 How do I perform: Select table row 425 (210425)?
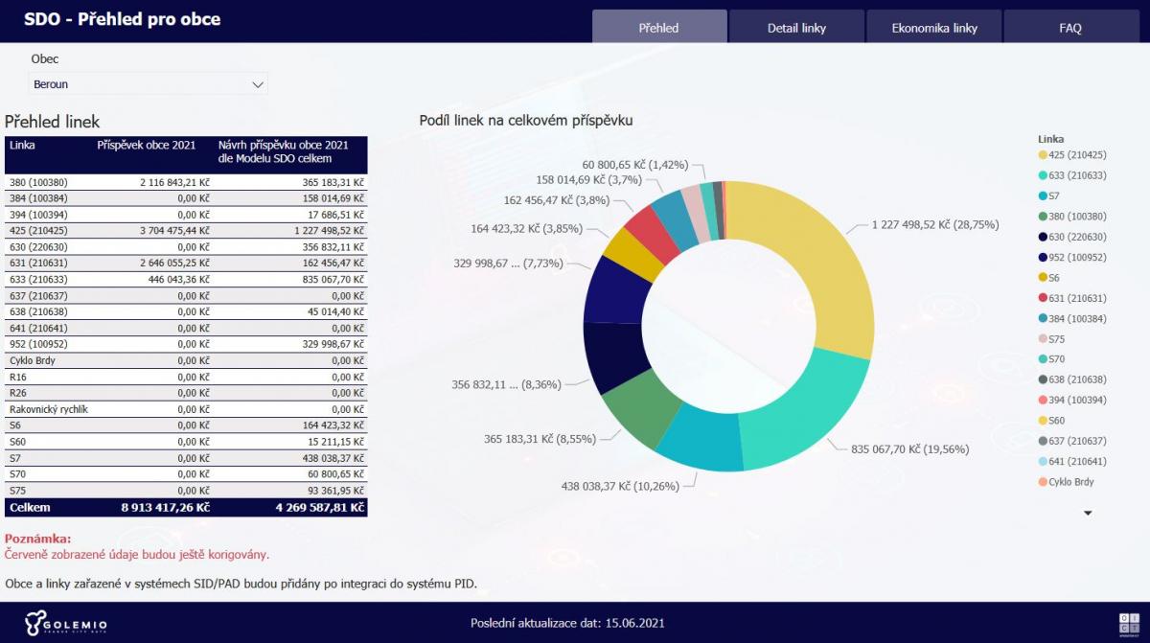(186, 231)
